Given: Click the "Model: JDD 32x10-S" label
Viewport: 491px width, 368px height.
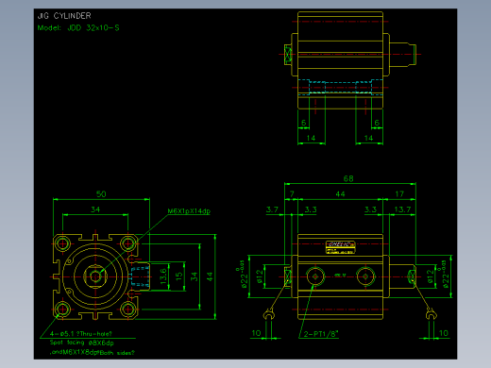Looking at the screenshot, I should point(78,28).
